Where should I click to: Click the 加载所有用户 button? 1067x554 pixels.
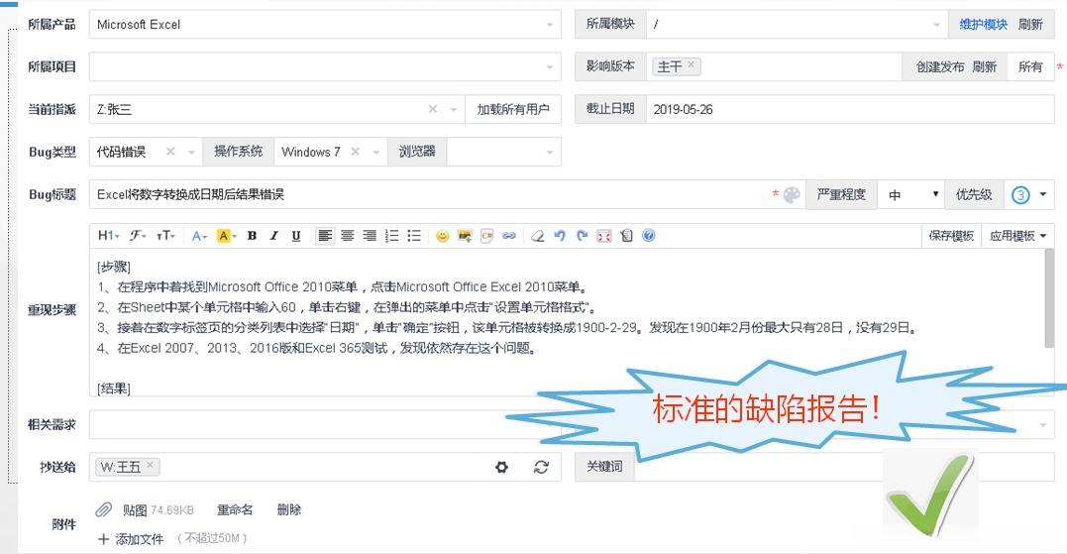[513, 109]
